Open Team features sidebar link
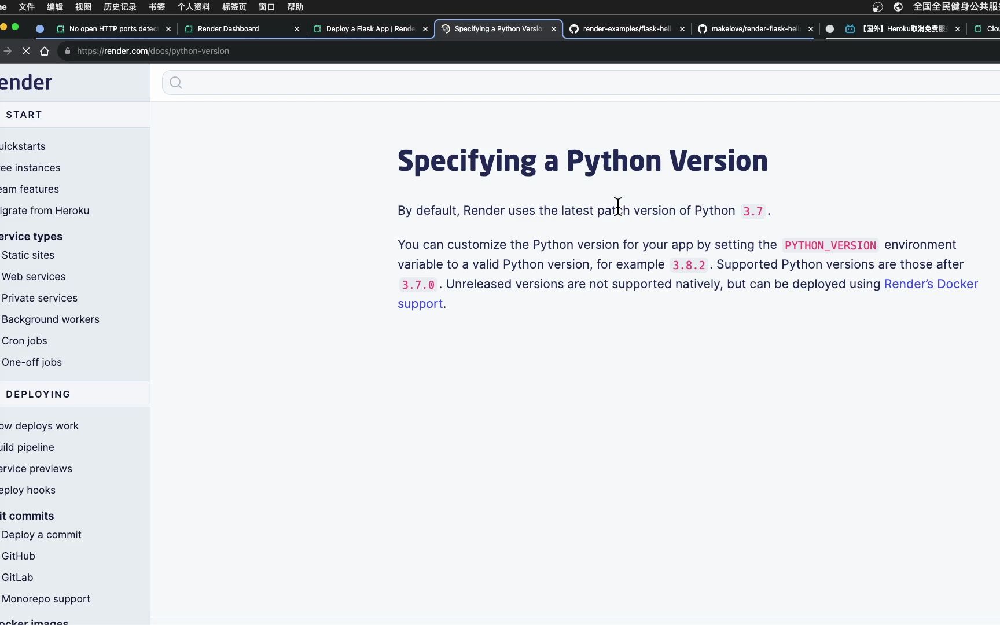The height and width of the screenshot is (625, 1000). point(30,189)
